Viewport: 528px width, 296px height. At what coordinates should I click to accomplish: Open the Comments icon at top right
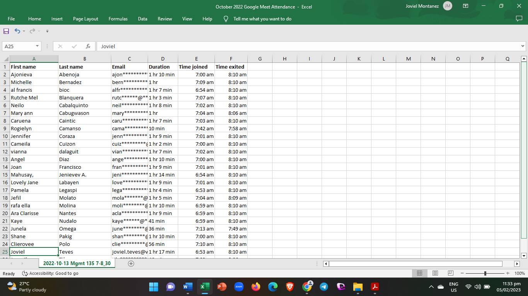[519, 18]
